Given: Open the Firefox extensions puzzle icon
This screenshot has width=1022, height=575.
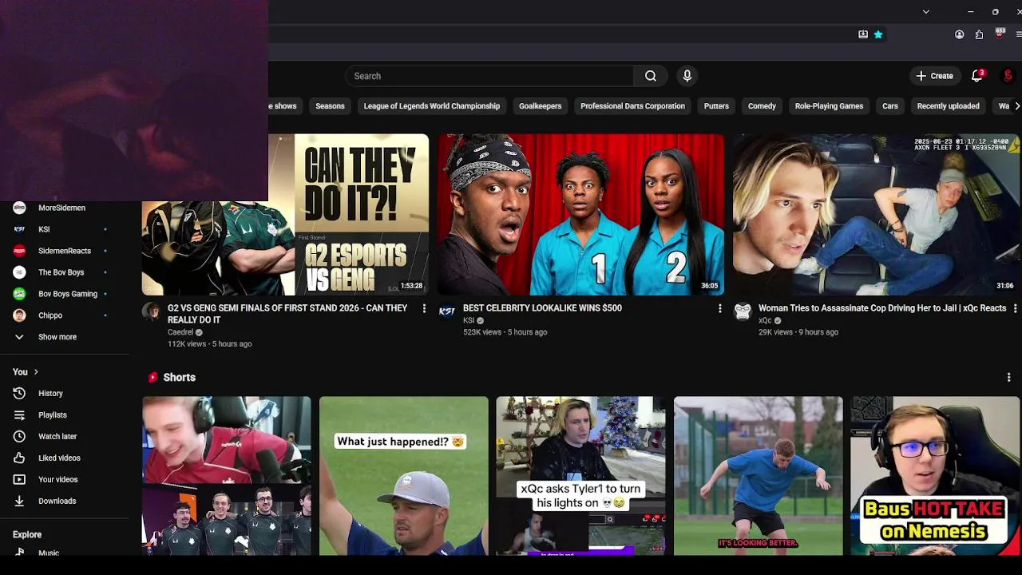Looking at the screenshot, I should 980,34.
